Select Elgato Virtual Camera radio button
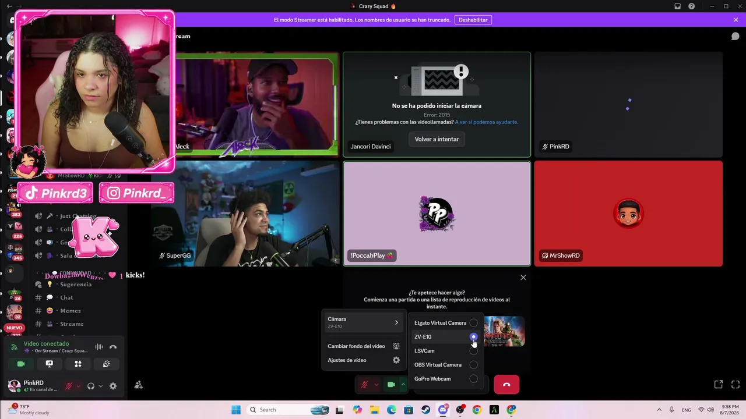This screenshot has width=746, height=419. point(473,323)
